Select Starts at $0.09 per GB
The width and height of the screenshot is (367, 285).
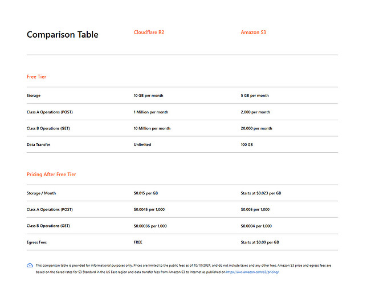pos(260,242)
